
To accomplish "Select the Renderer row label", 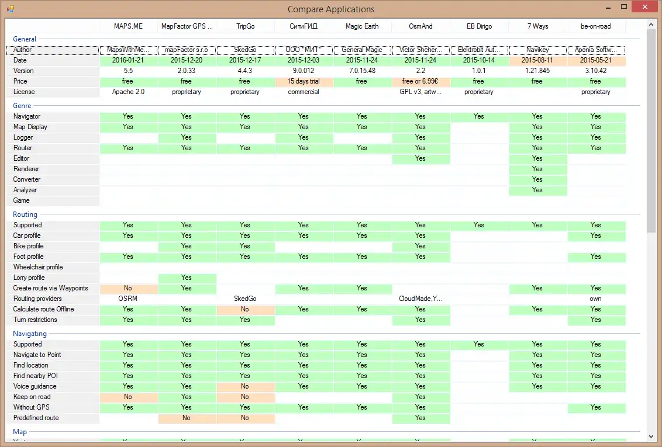I will click(53, 169).
